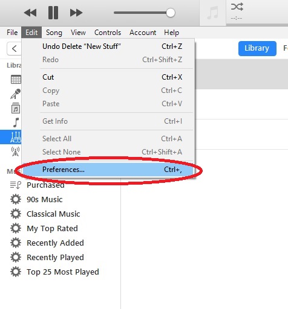Viewport: 288px width, 309px height.
Task: Click the sidebar back arrow button
Action: pos(14,49)
